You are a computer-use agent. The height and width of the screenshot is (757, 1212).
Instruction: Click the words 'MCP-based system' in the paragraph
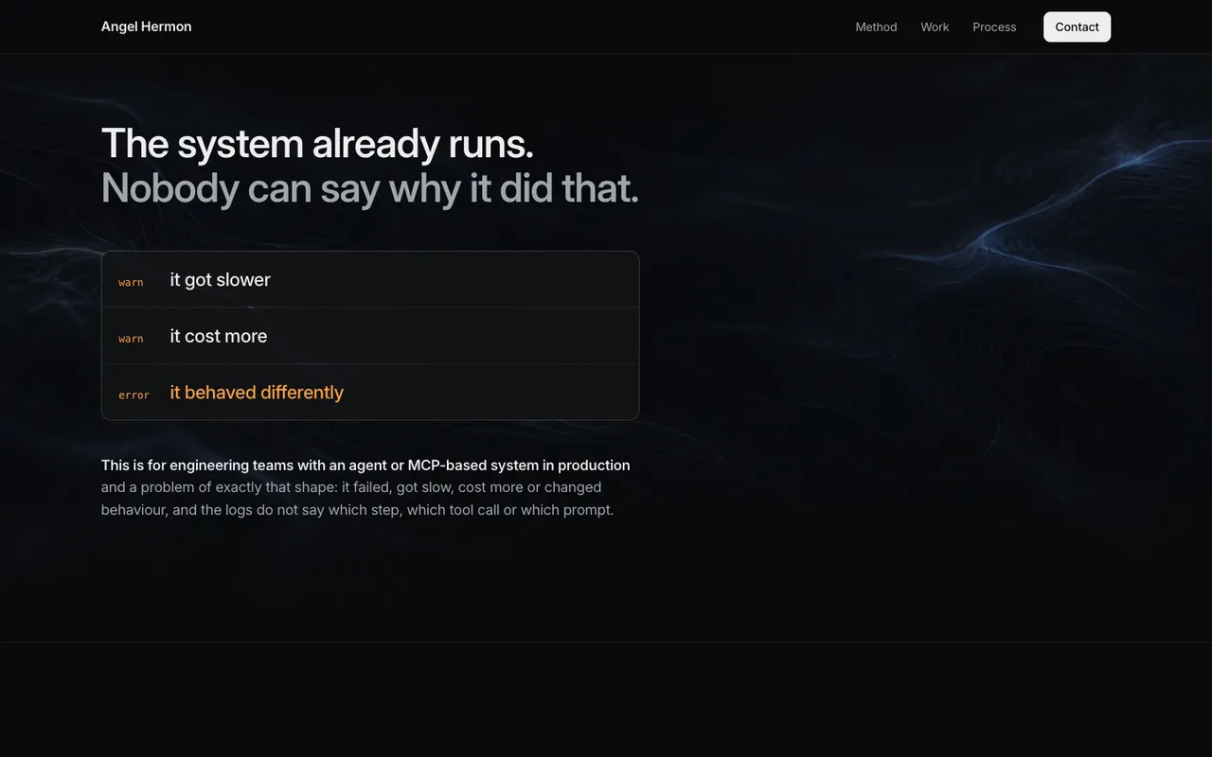click(472, 465)
